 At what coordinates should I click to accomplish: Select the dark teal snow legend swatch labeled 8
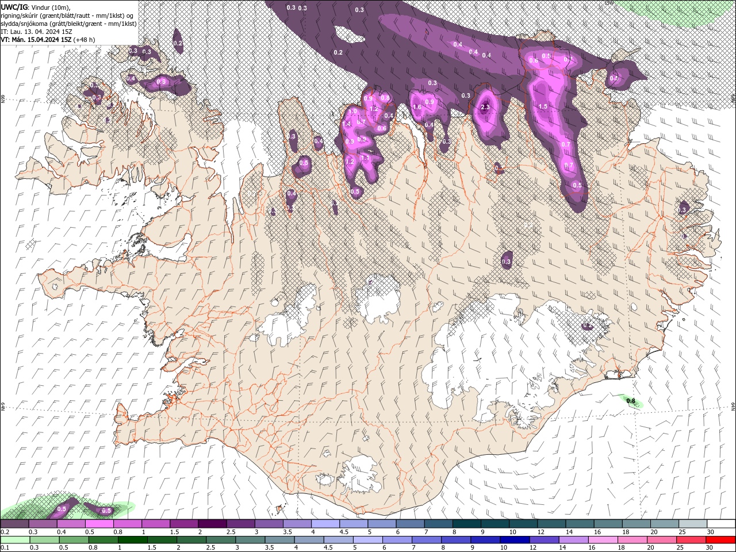466,524
